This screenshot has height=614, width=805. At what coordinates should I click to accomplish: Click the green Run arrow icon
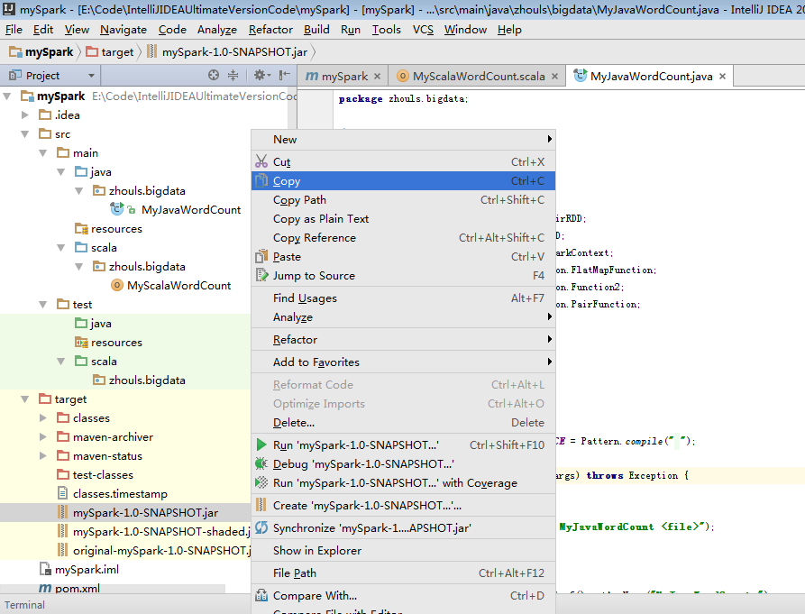tap(261, 444)
